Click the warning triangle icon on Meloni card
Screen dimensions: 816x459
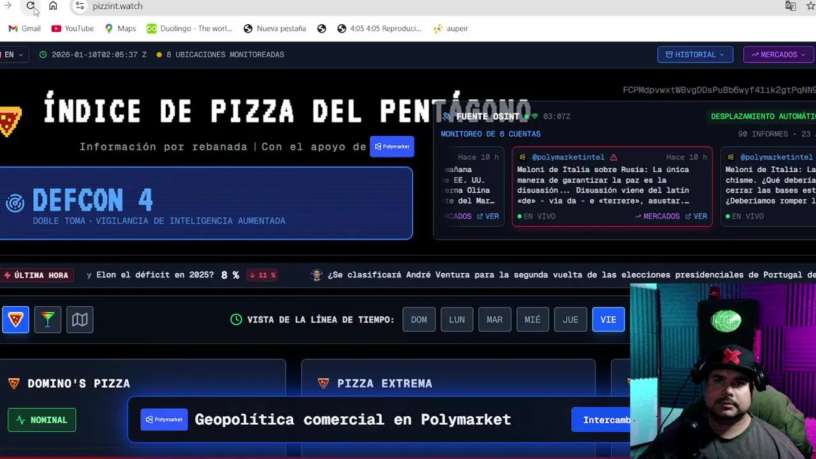point(613,157)
